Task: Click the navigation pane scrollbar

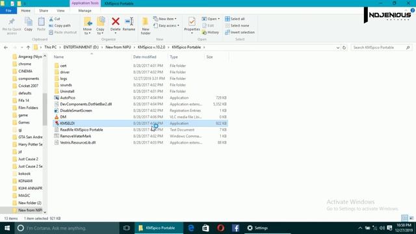Action: tap(45, 109)
